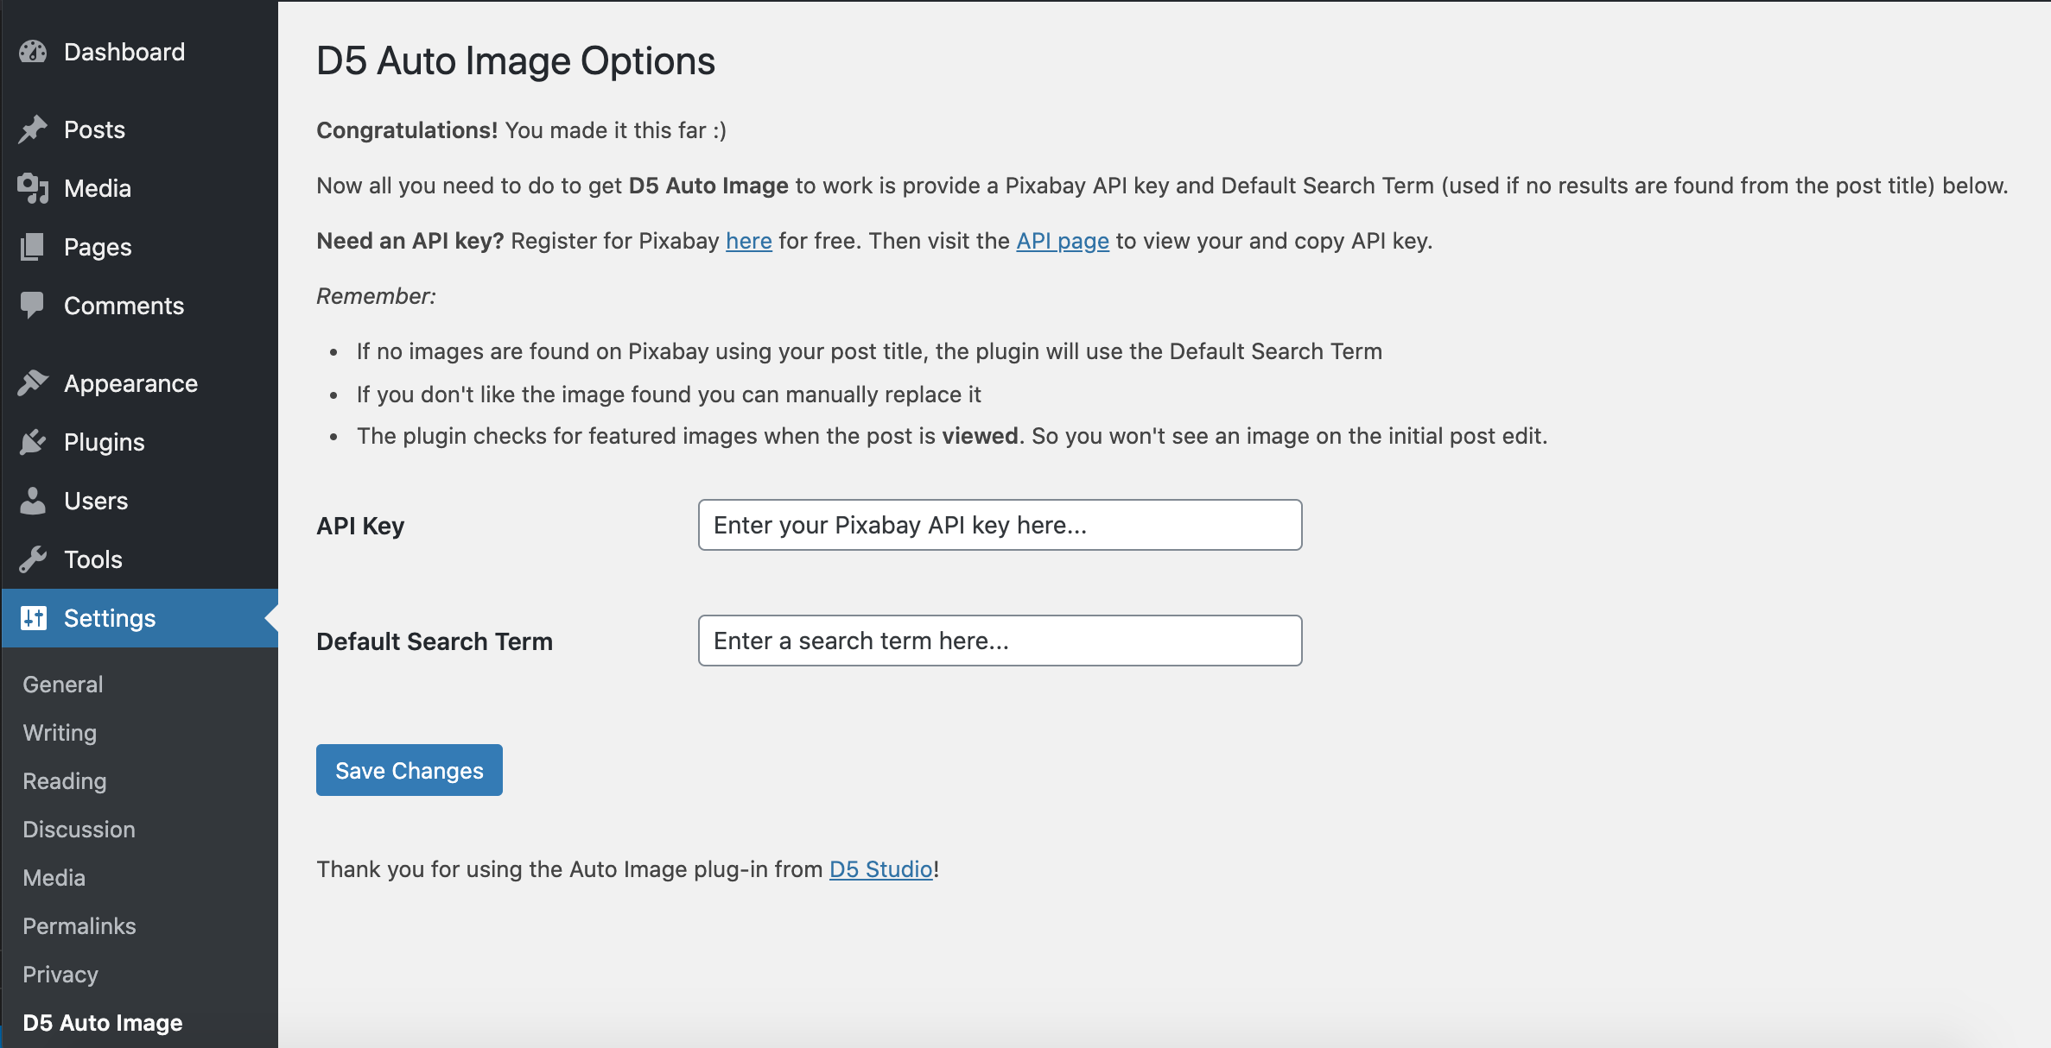Go to Discussion settings submenu

pyautogui.click(x=79, y=829)
